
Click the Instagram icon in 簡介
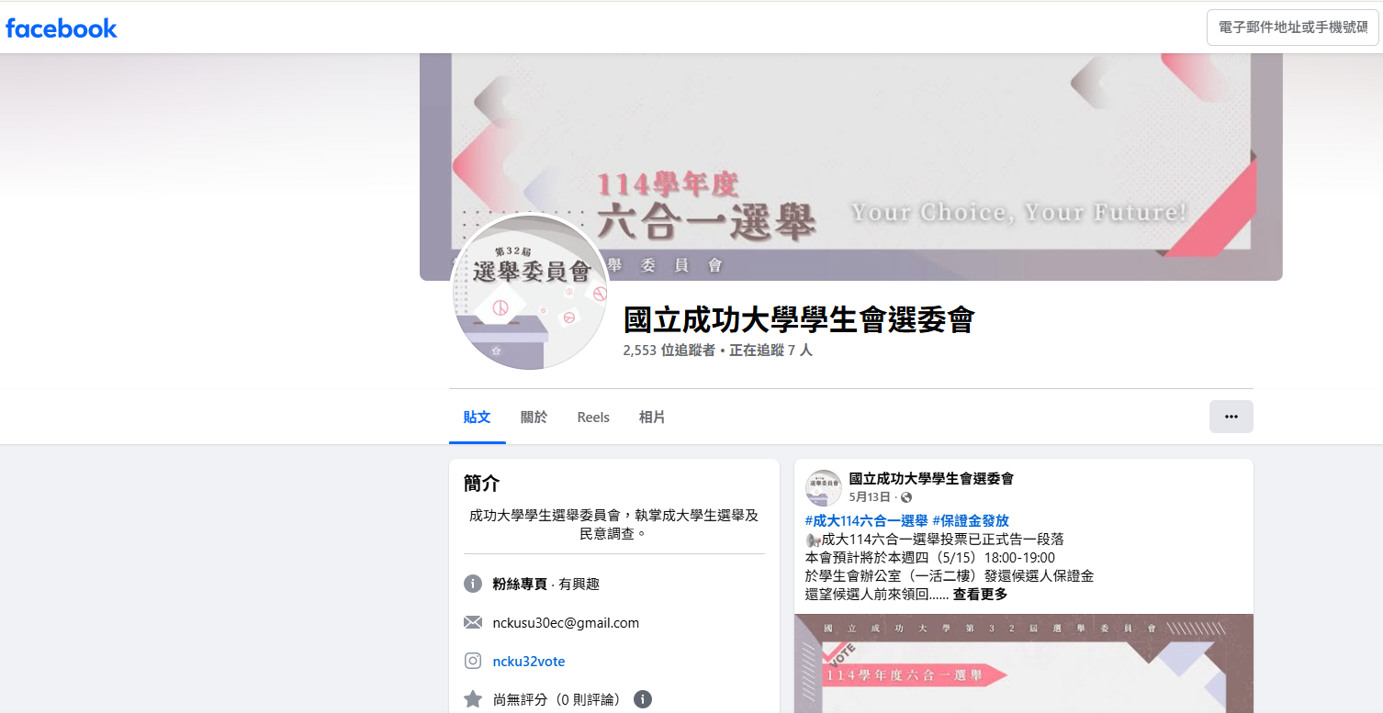473,661
